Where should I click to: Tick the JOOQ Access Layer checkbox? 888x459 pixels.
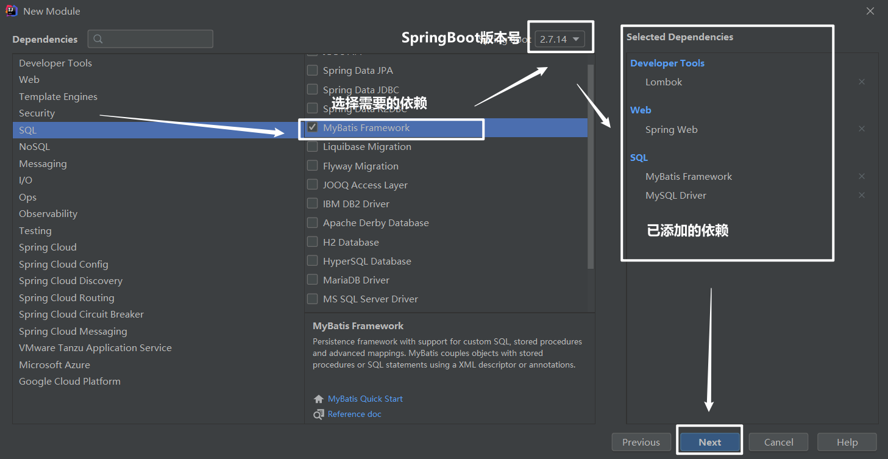312,185
